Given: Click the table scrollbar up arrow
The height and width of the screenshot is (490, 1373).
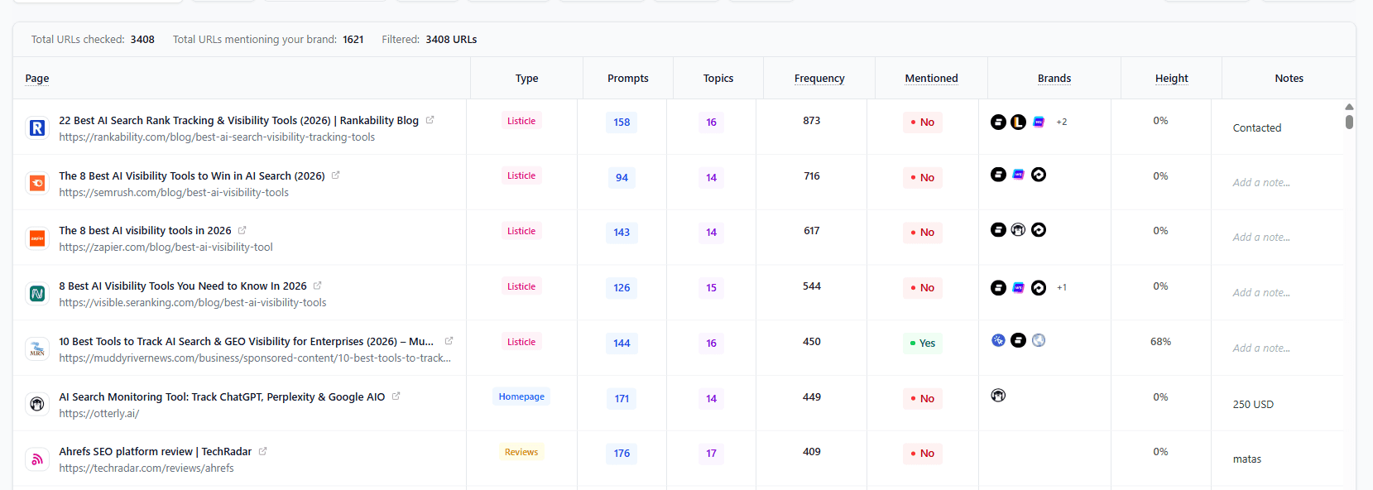Looking at the screenshot, I should (1349, 107).
